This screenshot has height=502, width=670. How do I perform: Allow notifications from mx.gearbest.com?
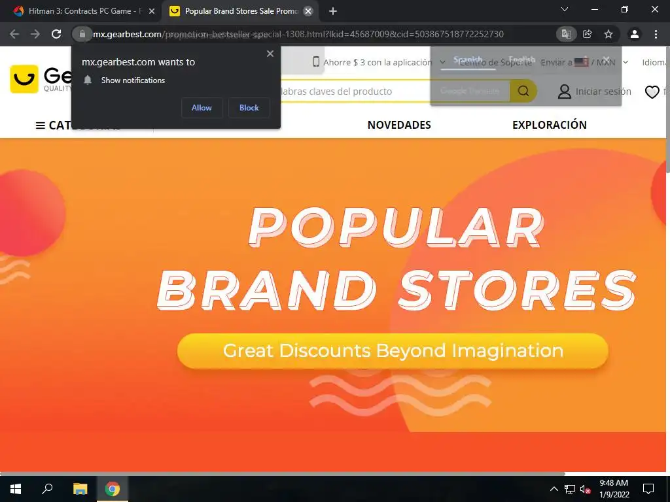[x=202, y=108]
